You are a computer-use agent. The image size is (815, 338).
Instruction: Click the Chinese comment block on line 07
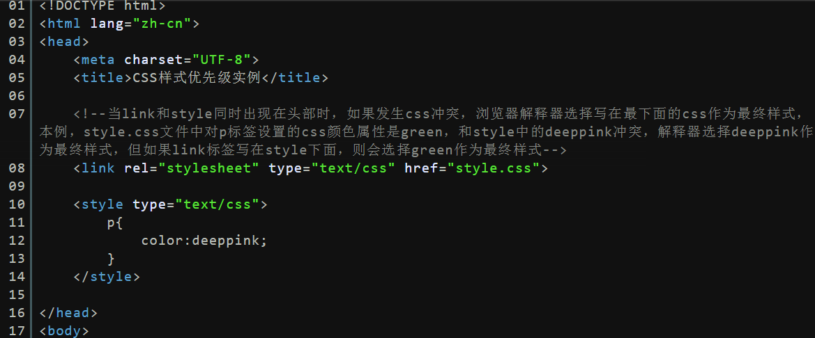[x=426, y=131]
